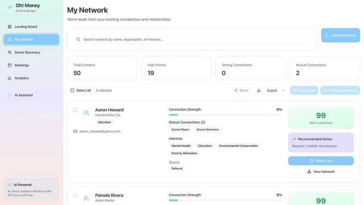Click the envelope icon by aaron_howard@yahoo.com
364x205 pixels.
point(75,132)
